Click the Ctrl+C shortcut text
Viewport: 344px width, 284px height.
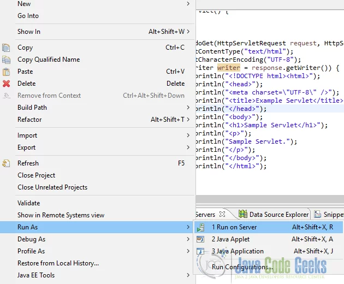(175, 48)
